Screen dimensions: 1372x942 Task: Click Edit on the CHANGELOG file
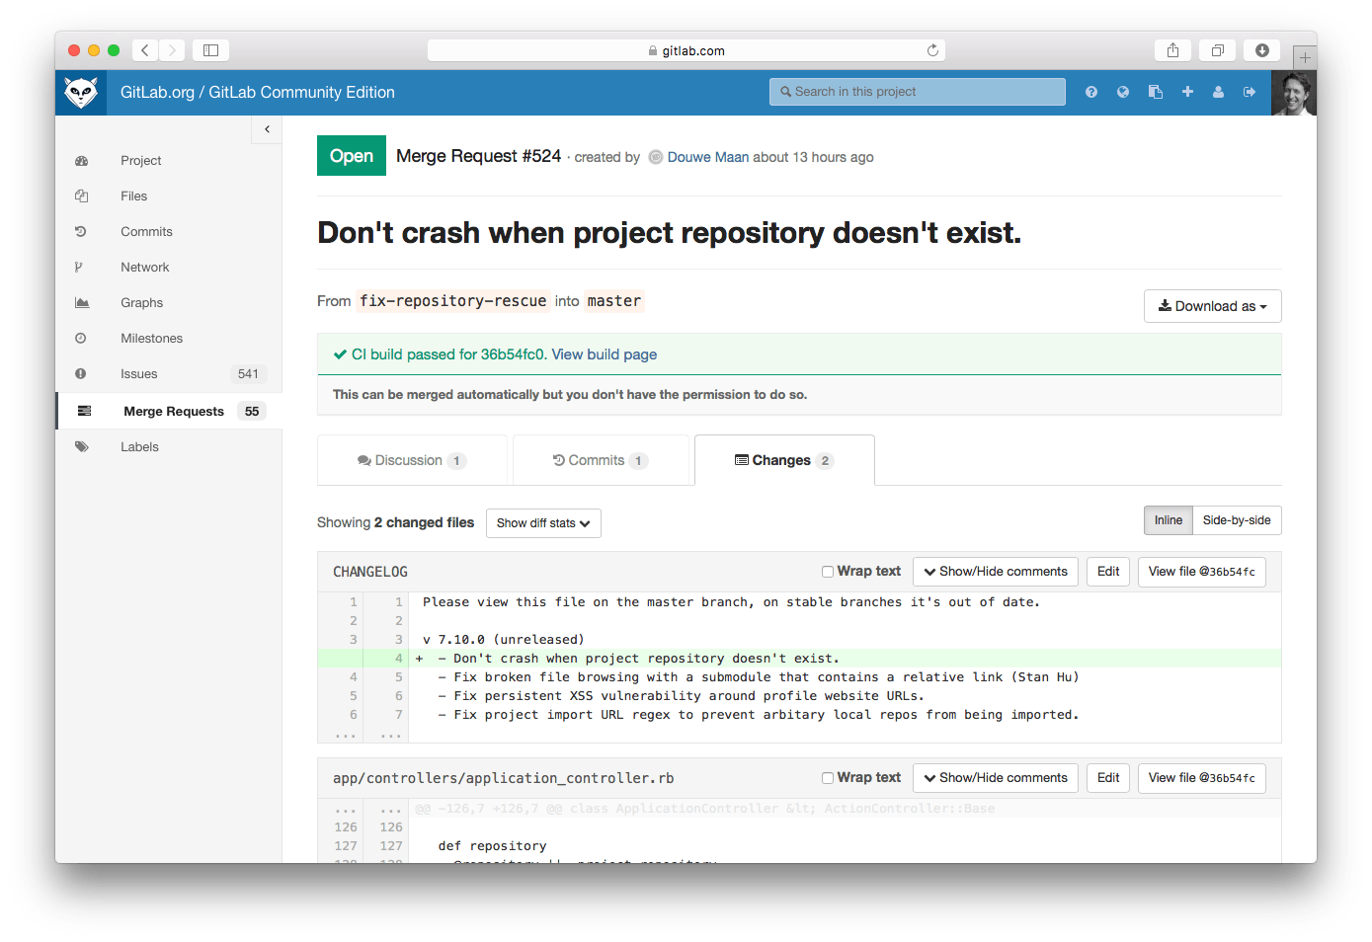1107,571
